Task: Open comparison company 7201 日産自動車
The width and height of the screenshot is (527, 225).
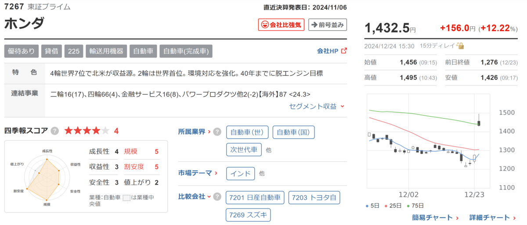Action: (255, 197)
